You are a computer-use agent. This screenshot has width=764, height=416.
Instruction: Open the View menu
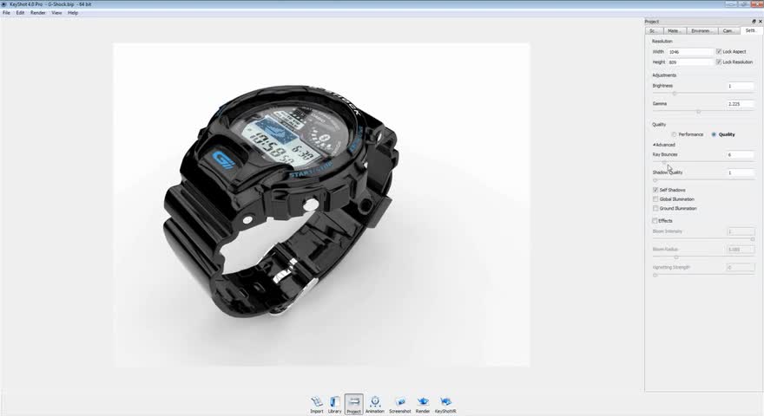click(x=56, y=13)
